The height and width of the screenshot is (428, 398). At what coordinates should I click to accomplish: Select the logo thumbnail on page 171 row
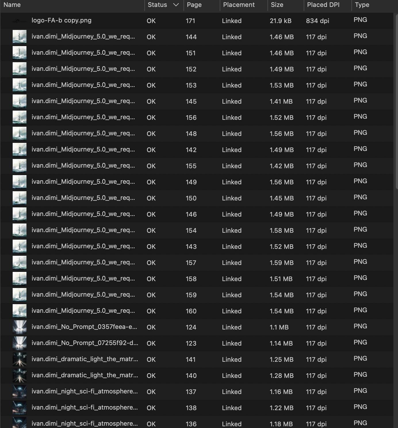(20, 21)
